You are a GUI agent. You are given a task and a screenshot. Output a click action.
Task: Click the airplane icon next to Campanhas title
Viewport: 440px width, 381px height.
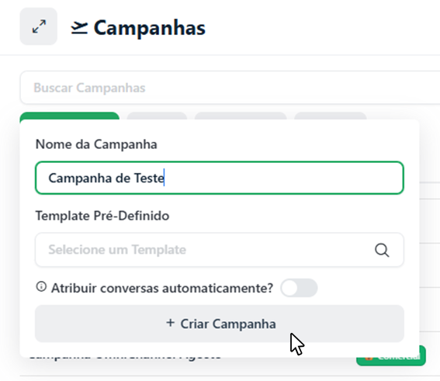[x=79, y=28]
